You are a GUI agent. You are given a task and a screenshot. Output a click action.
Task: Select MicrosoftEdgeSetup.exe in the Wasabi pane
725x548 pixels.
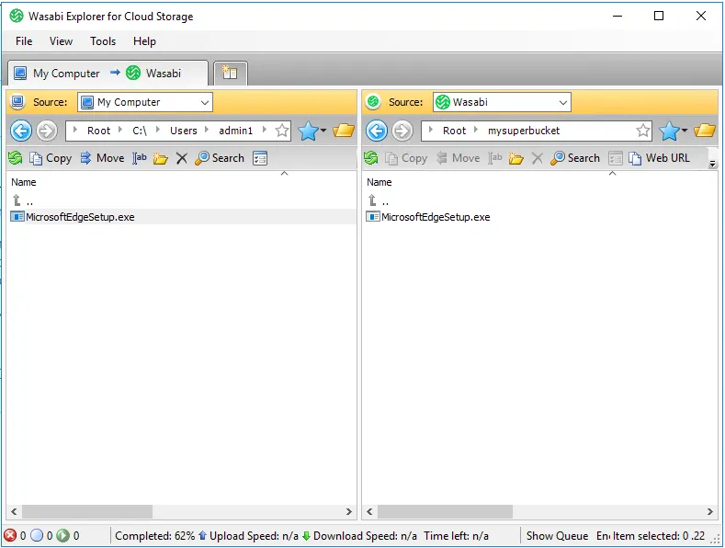[x=435, y=217]
